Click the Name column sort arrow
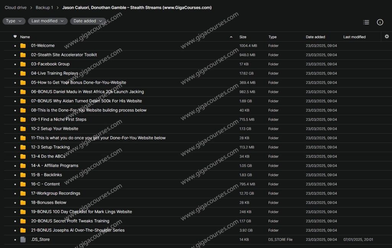Viewport: 392px width, 248px height. pyautogui.click(x=231, y=37)
